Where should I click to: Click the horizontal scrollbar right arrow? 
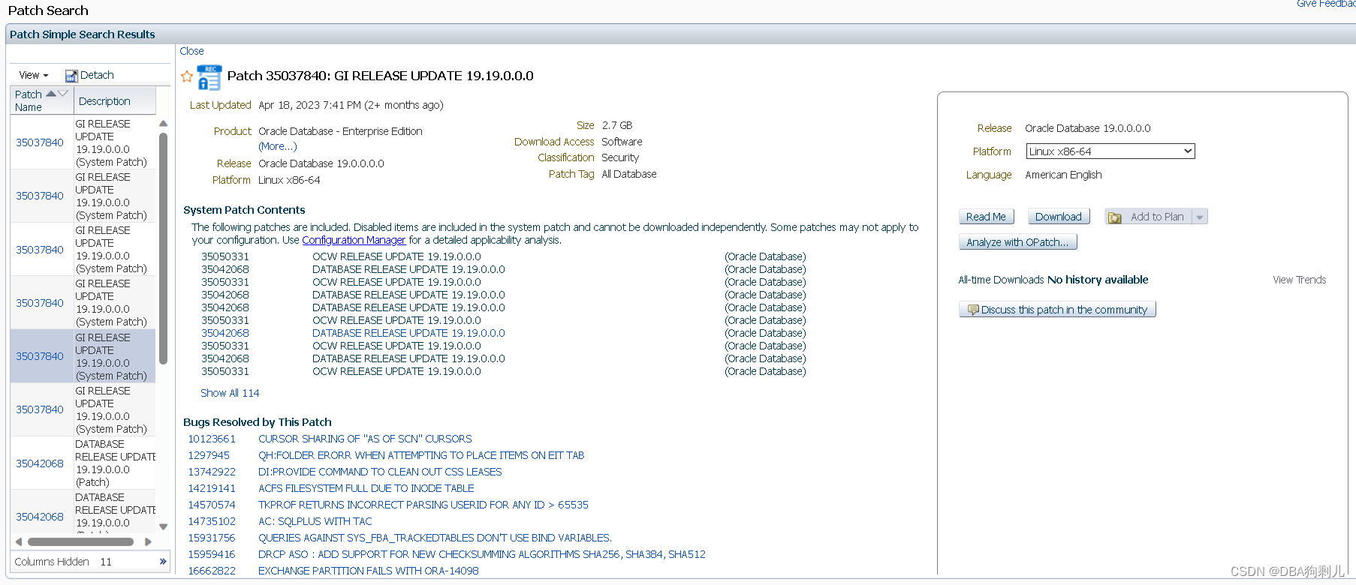pyautogui.click(x=148, y=541)
